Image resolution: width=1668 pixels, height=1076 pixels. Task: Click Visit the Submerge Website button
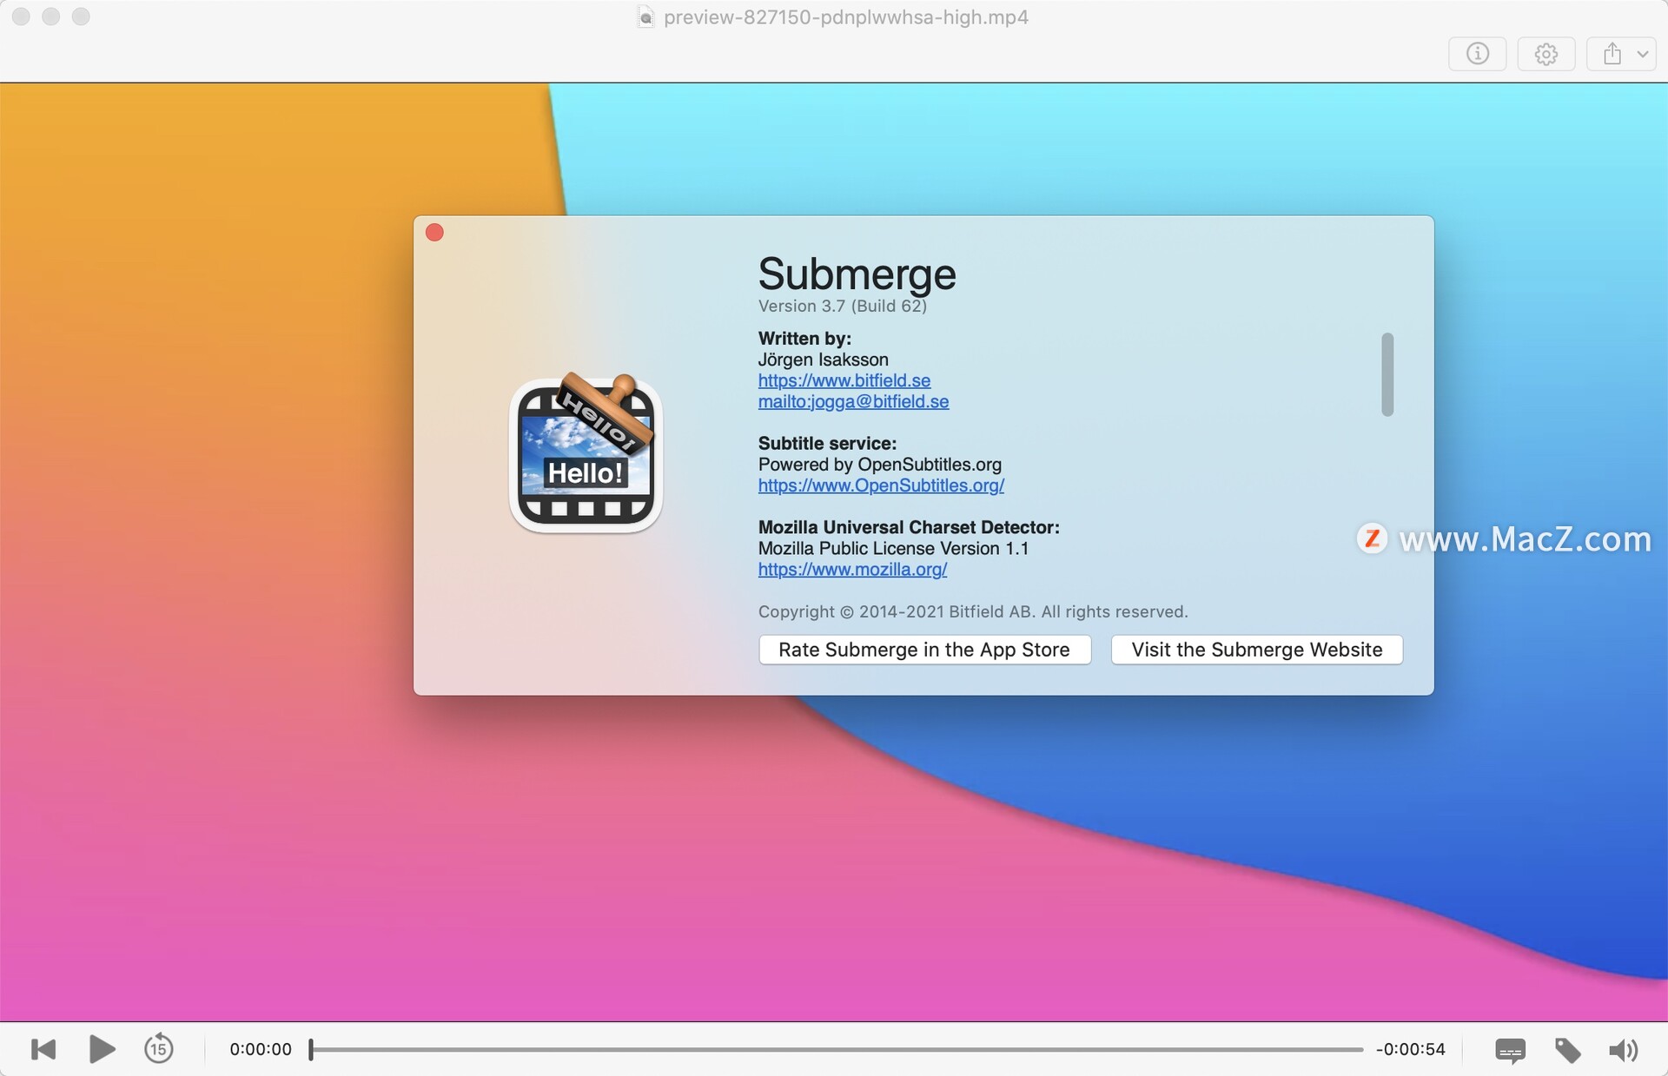click(1256, 650)
